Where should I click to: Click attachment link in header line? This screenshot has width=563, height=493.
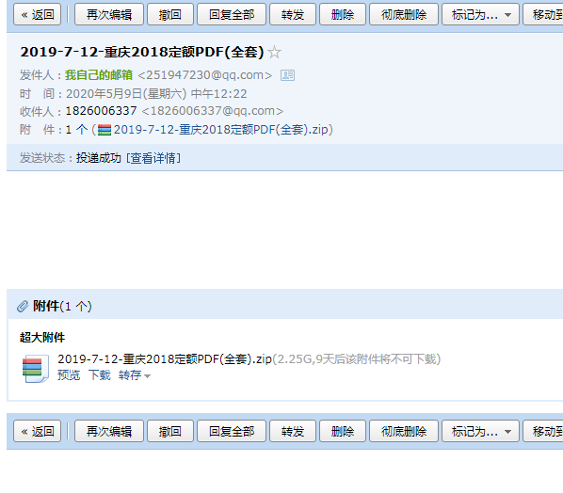pyautogui.click(x=221, y=130)
